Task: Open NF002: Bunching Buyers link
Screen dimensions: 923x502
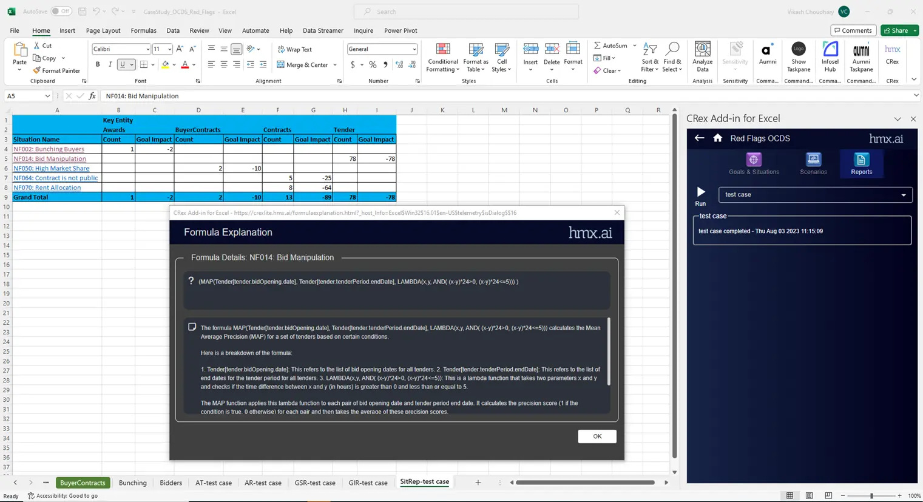Action: 49,149
